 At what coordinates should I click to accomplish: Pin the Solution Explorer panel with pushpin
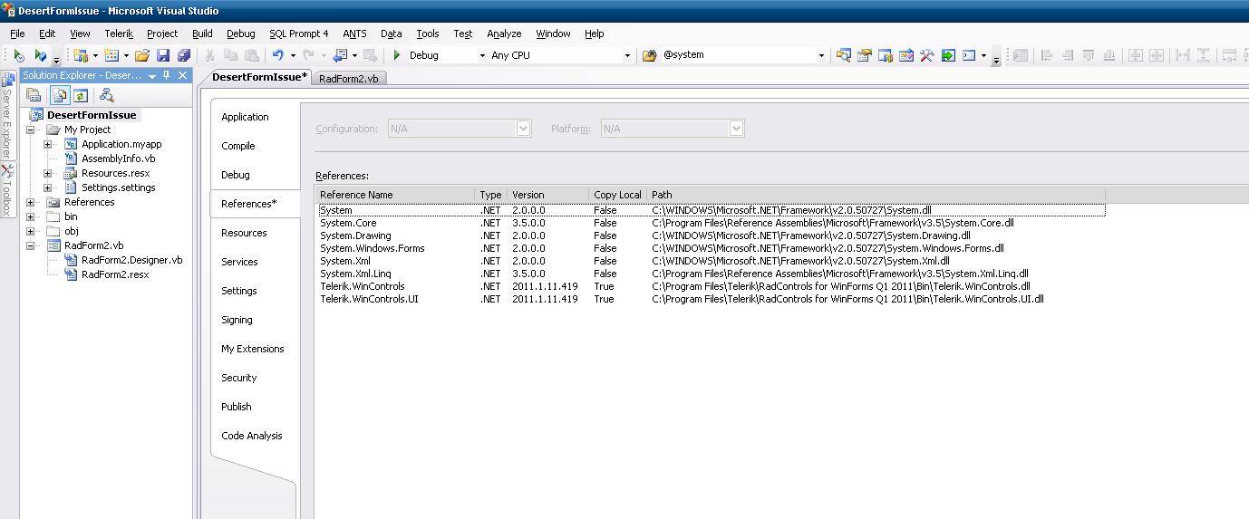pos(167,75)
